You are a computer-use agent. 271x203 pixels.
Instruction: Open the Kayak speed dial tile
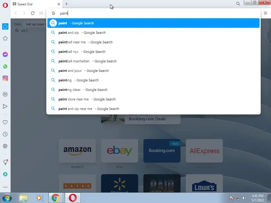pyautogui.click(x=77, y=183)
